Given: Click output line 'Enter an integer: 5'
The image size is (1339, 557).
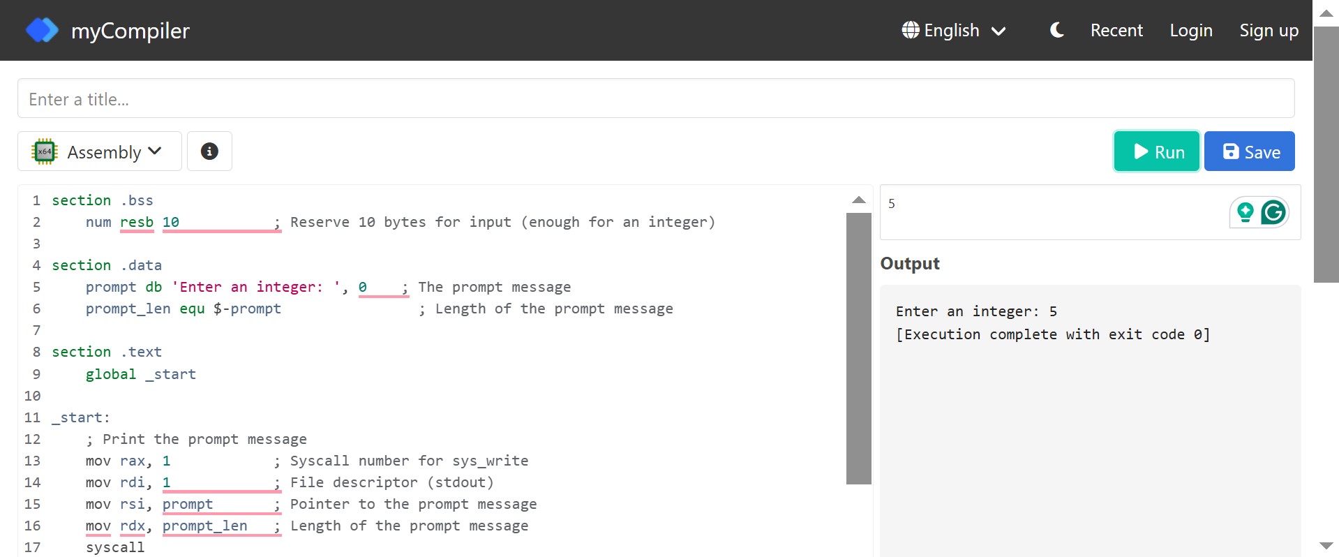Looking at the screenshot, I should pyautogui.click(x=976, y=311).
